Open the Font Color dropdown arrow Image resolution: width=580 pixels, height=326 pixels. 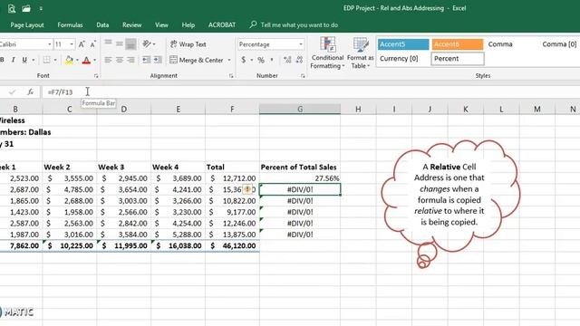[x=94, y=60]
